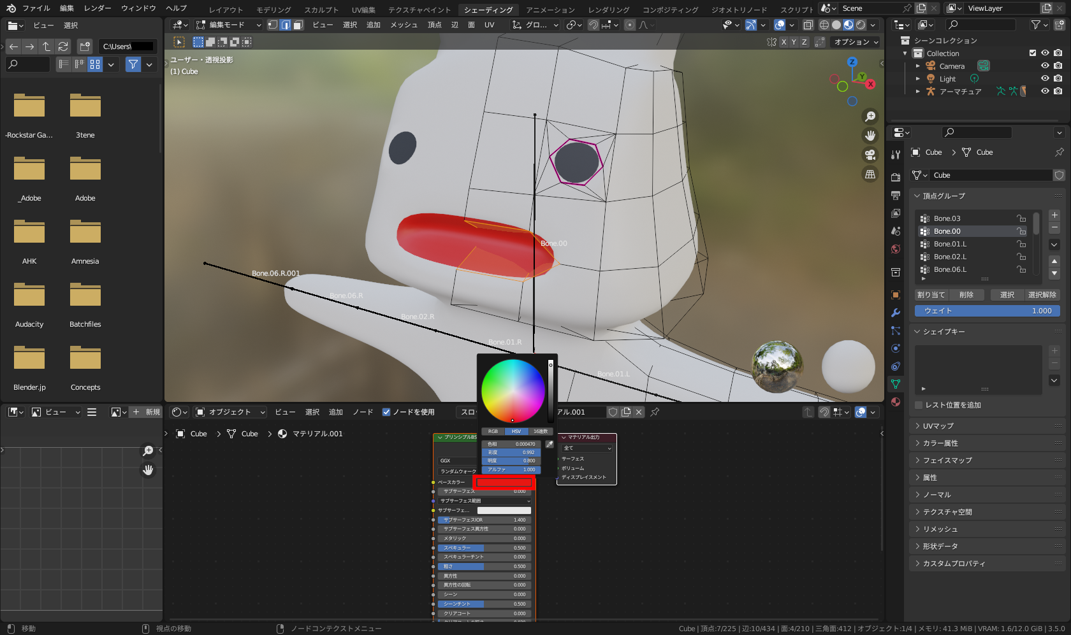The height and width of the screenshot is (635, 1071).
Task: Open the 編集モード mode dropdown
Action: [x=229, y=25]
